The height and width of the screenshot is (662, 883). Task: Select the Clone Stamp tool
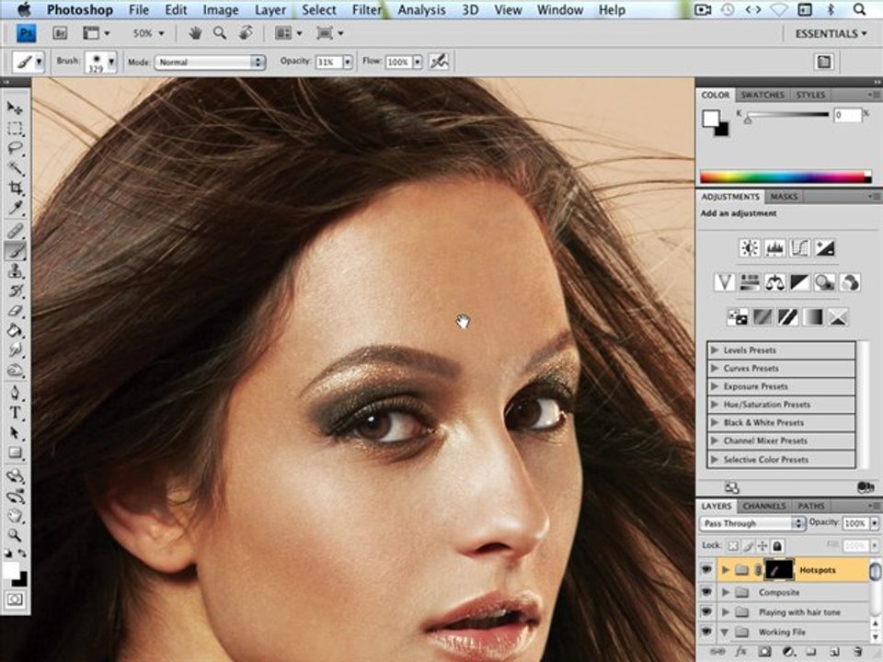pos(15,271)
